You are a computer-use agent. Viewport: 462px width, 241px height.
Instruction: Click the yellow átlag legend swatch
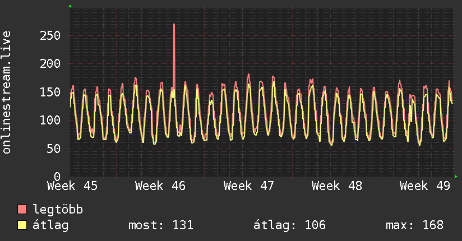tap(22, 225)
